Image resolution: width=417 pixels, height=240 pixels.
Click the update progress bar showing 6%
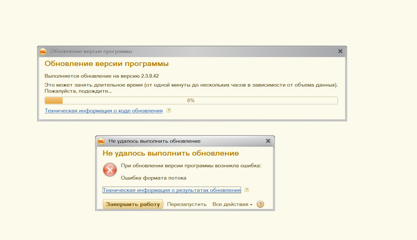coord(191,101)
